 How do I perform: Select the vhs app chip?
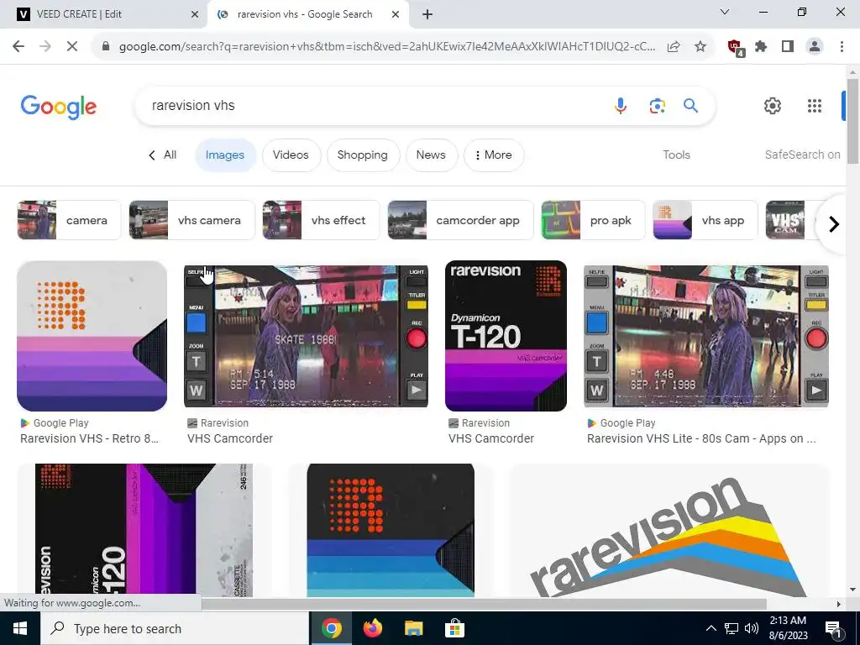pos(705,221)
